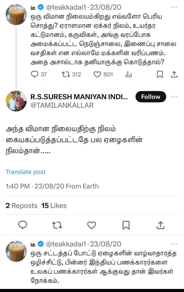Open more options for the top tweet
This screenshot has height=292, width=184.
click(x=174, y=7)
